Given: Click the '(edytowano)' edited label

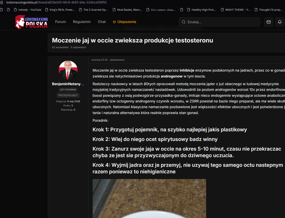Looking at the screenshot, I should tap(117, 60).
